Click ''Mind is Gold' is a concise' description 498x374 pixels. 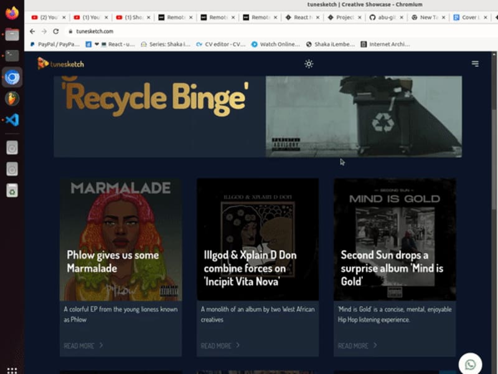[395, 314]
